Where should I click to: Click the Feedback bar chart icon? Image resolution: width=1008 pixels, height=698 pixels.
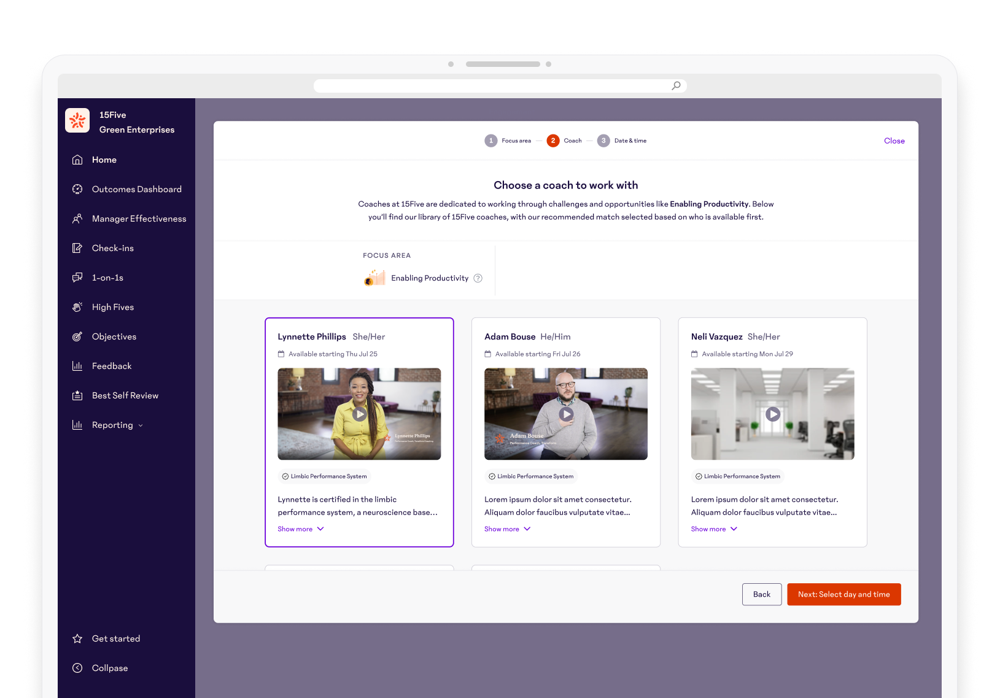pyautogui.click(x=77, y=366)
